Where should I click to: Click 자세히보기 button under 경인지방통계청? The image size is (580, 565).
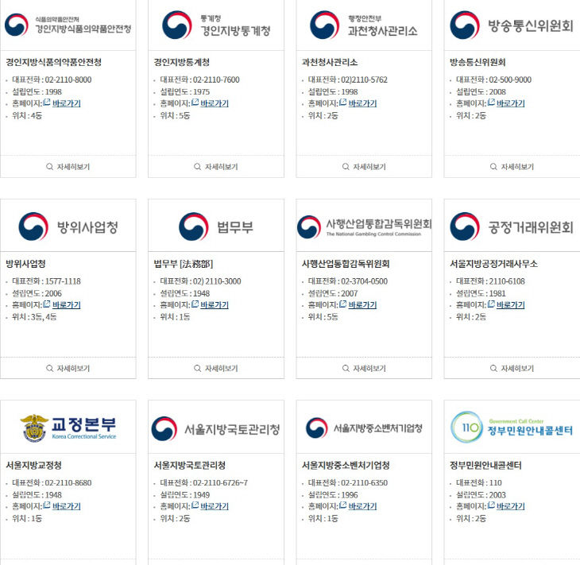216,167
